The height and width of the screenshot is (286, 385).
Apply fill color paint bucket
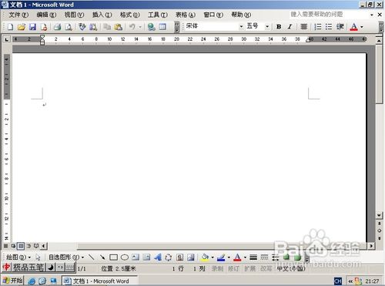tap(205, 257)
